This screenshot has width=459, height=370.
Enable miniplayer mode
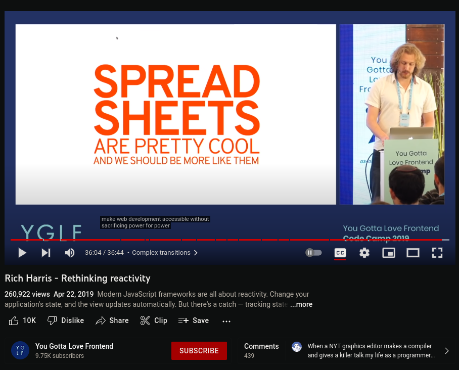389,253
